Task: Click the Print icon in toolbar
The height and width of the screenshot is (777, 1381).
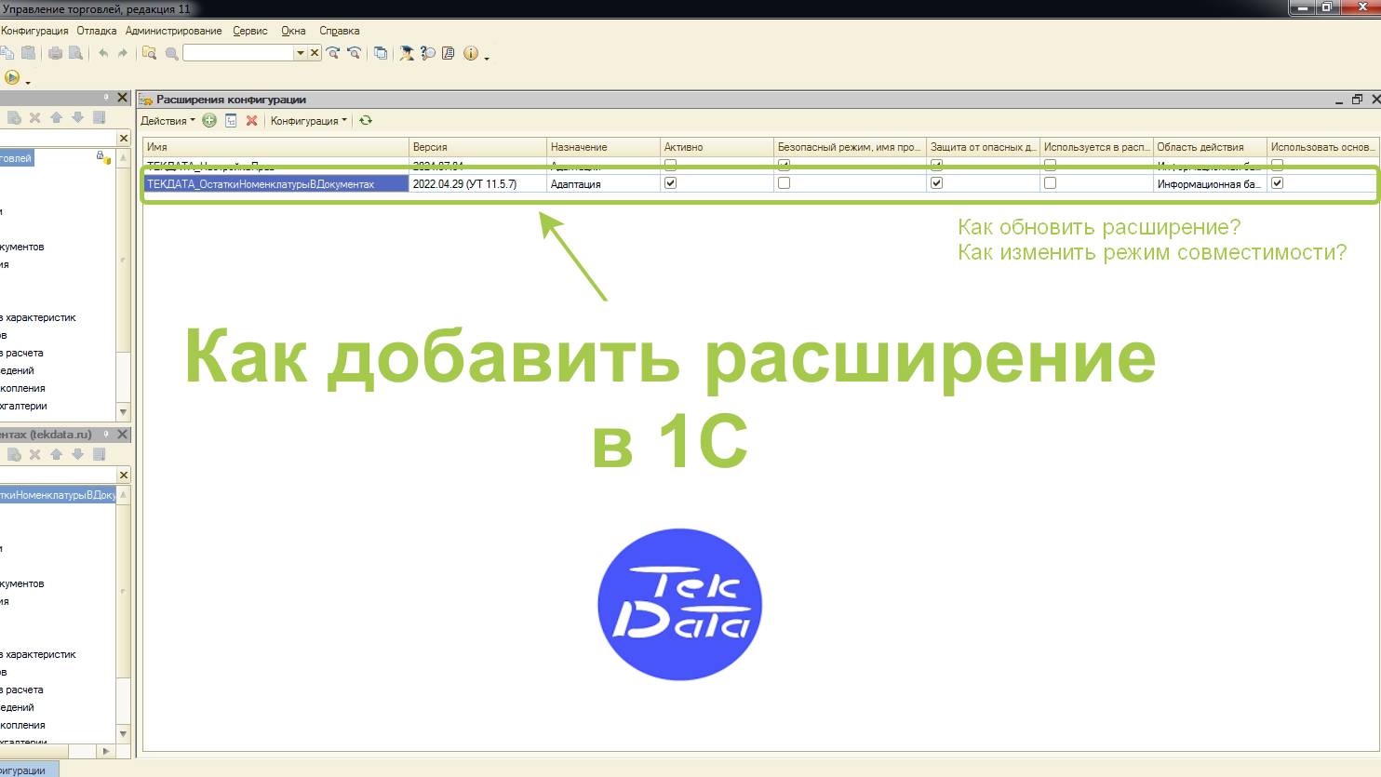Action: tap(56, 53)
